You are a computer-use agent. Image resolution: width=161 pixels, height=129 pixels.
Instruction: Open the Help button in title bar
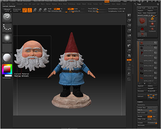click(125, 1)
